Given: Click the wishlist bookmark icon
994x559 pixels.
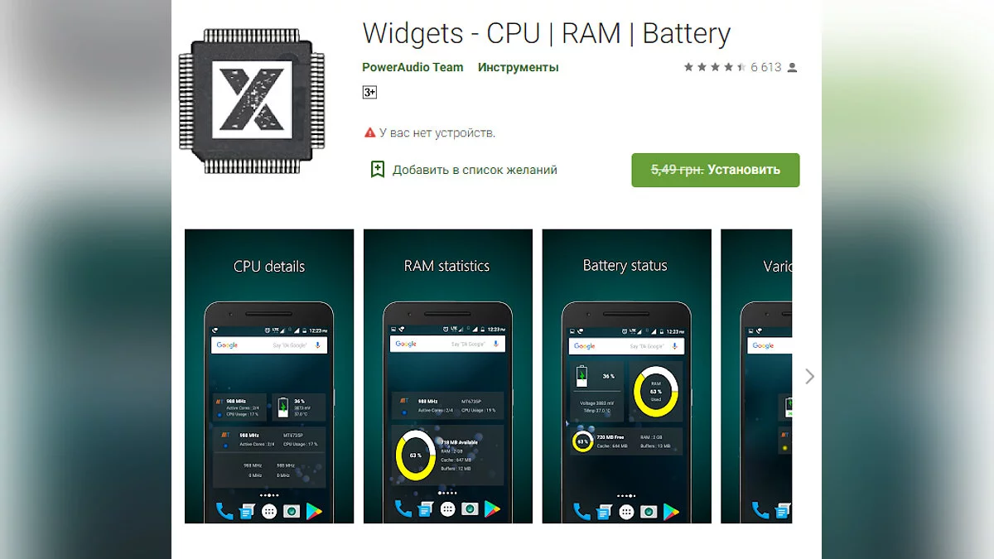Looking at the screenshot, I should pos(378,170).
